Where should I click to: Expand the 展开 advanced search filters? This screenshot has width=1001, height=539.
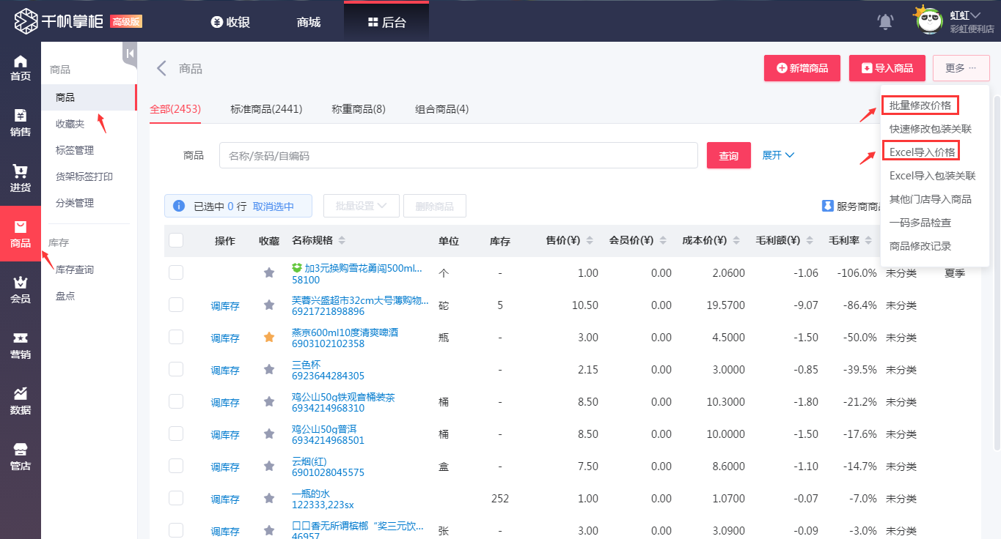tap(778, 155)
